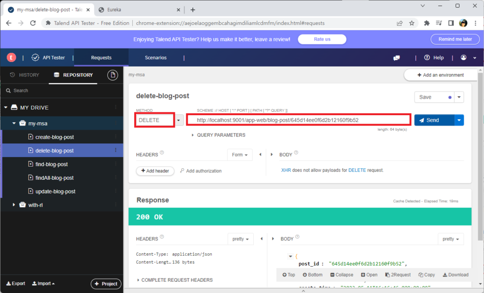Open the response headers pretty dropdown
Image resolution: width=484 pixels, height=293 pixels.
(241, 239)
